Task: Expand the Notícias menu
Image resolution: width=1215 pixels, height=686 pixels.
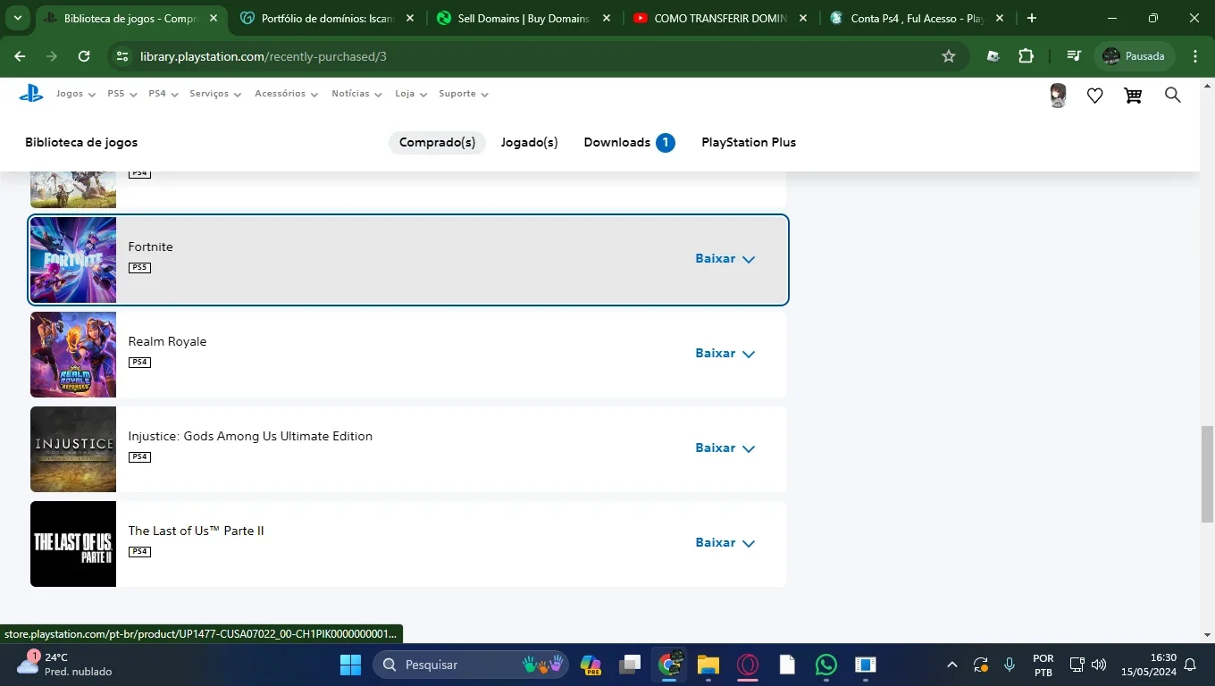Action: point(357,94)
